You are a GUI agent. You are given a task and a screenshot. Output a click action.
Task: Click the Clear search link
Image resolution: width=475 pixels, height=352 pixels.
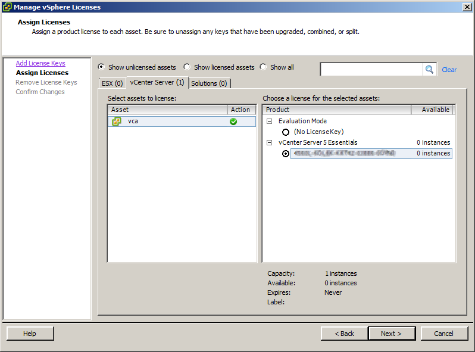pos(449,70)
